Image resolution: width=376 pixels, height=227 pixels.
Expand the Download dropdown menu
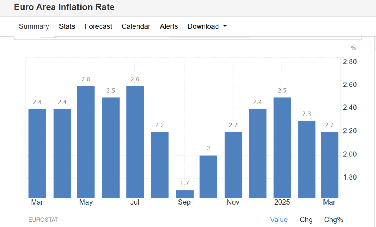pyautogui.click(x=207, y=26)
